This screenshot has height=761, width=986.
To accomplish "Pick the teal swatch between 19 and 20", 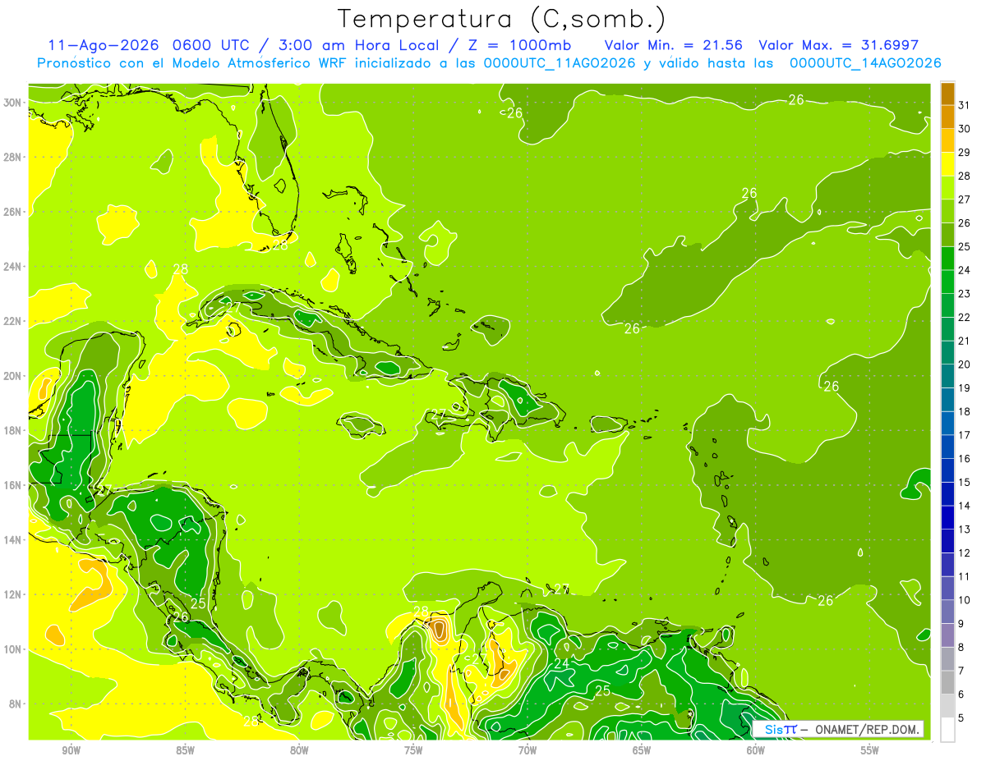I will click(947, 376).
